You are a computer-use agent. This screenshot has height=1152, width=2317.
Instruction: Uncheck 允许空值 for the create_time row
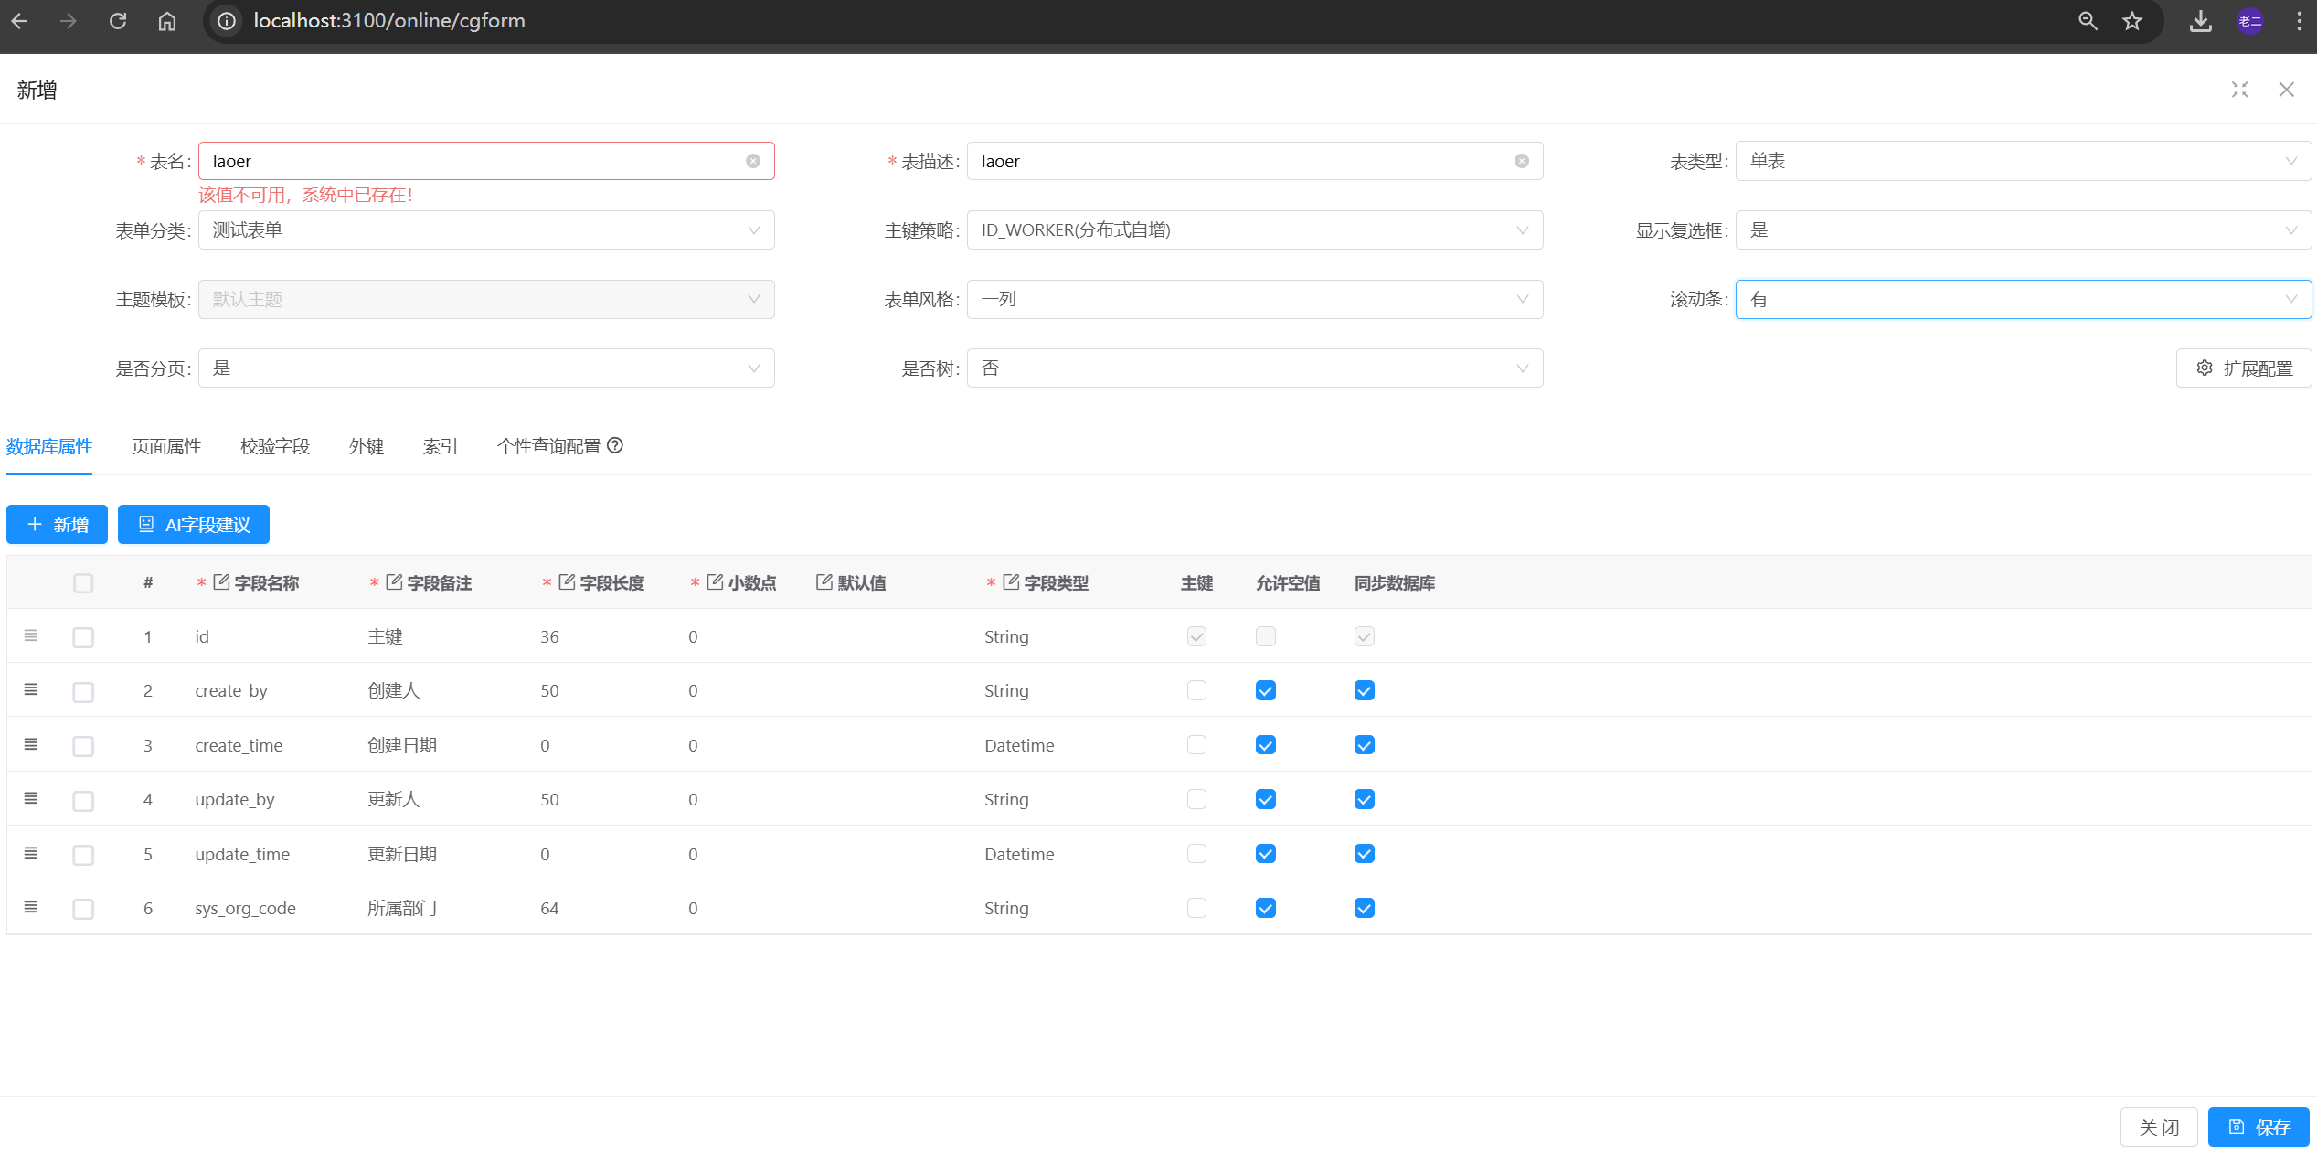click(x=1265, y=745)
